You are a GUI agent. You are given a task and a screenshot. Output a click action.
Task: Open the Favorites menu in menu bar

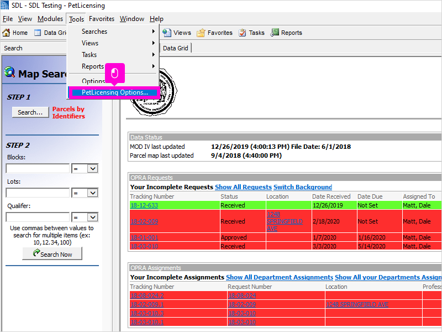[102, 19]
